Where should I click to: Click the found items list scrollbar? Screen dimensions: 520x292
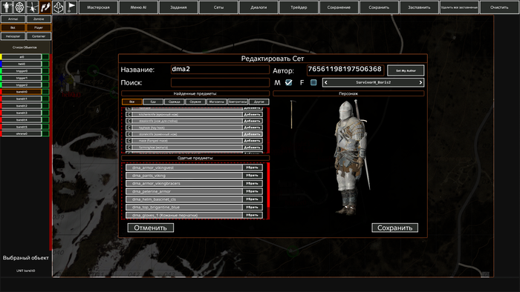pyautogui.click(x=268, y=130)
